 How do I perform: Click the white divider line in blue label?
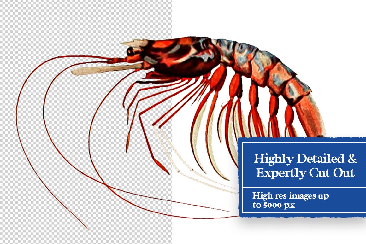[x=304, y=187]
